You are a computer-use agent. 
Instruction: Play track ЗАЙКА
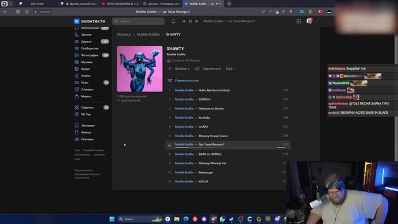coord(228,127)
